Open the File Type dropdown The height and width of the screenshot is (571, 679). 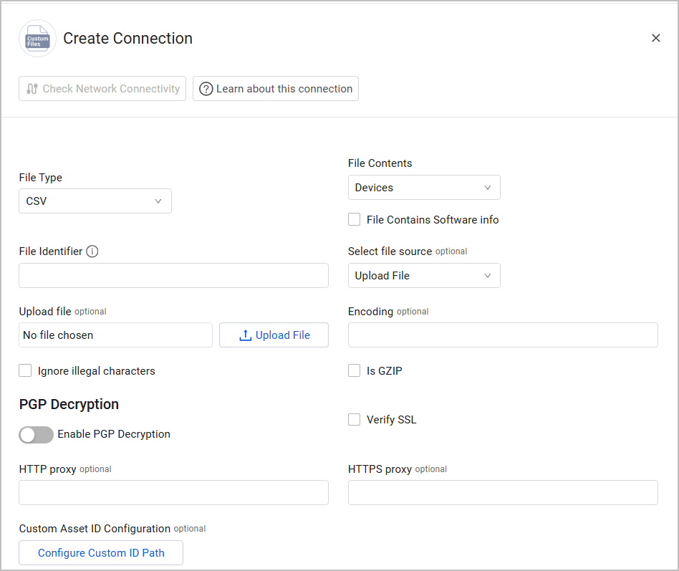(95, 201)
